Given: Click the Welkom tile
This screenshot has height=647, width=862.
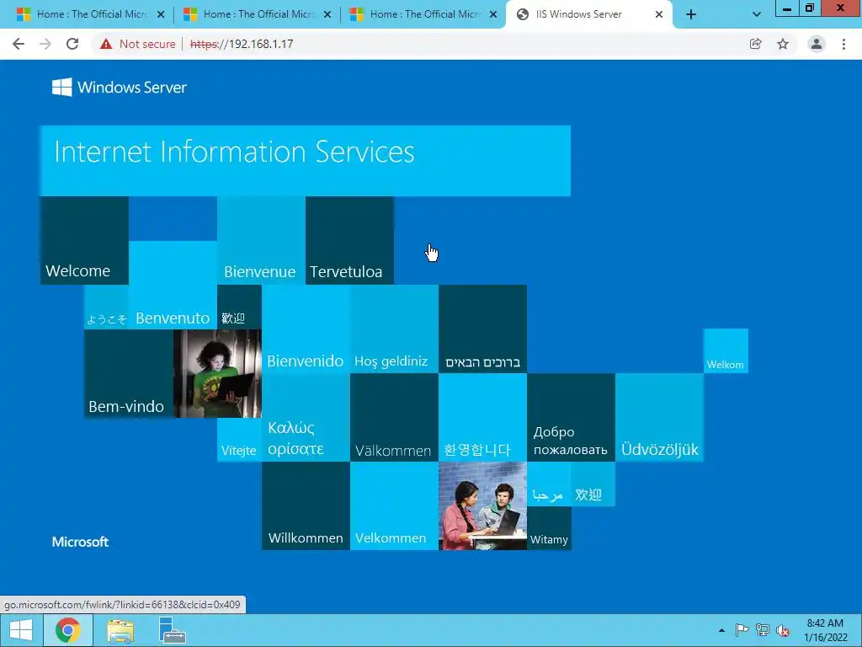Looking at the screenshot, I should (726, 351).
